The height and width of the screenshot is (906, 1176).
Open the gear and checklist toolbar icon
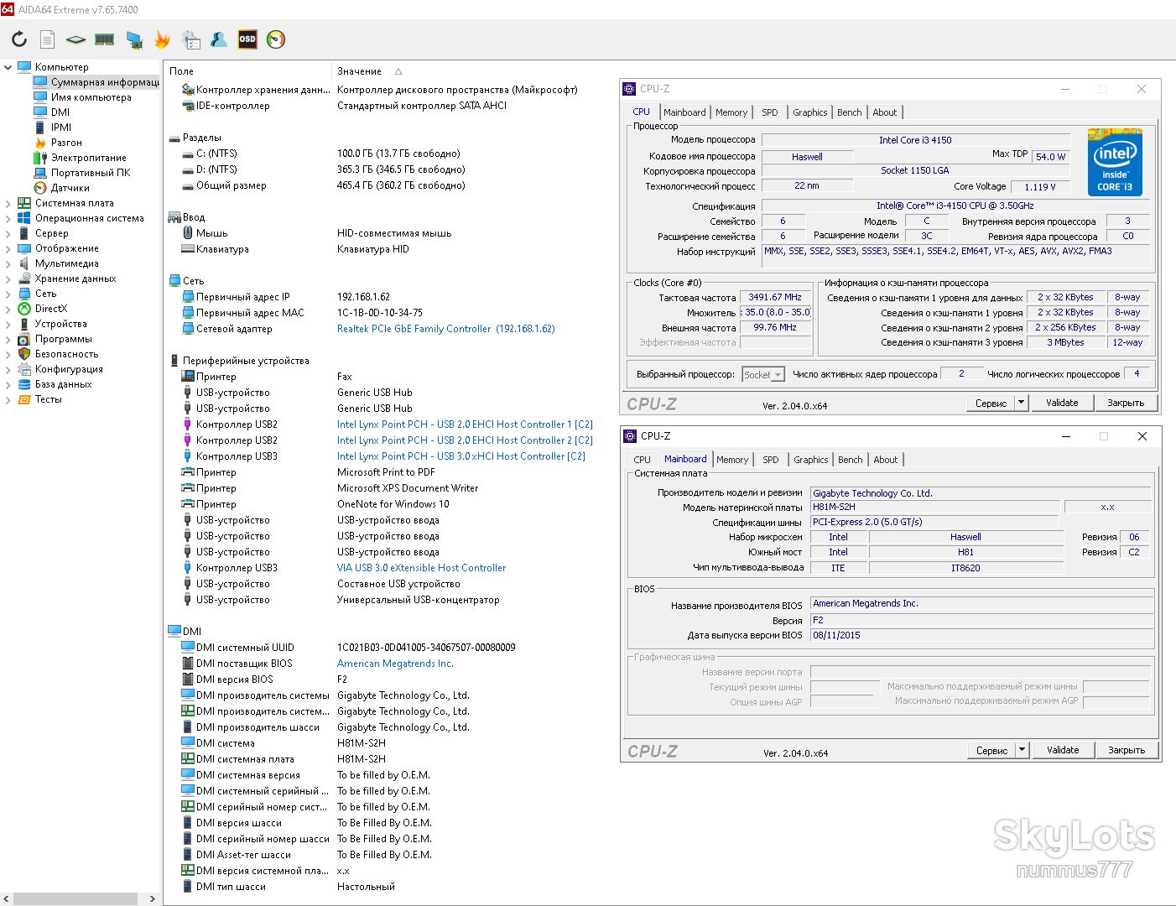tap(191, 39)
